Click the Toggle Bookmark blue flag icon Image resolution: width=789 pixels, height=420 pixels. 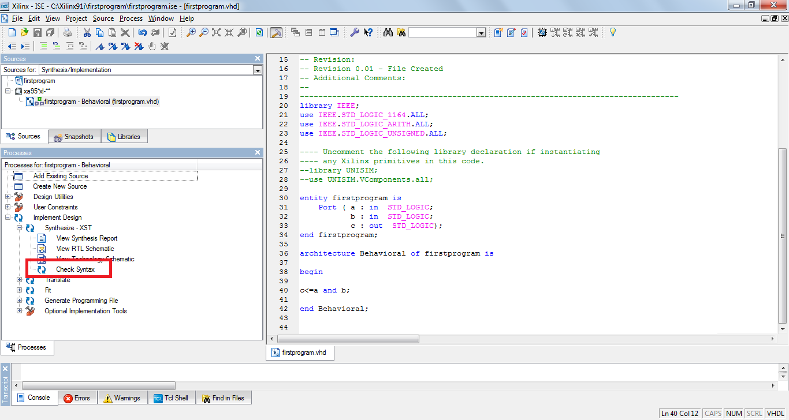(99, 46)
